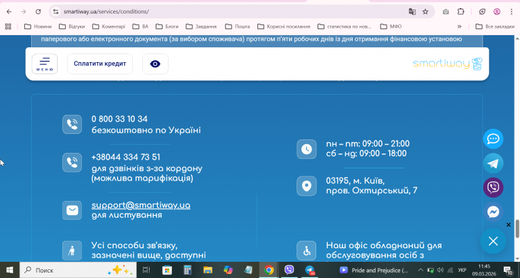Open site information icon in address bar
The width and height of the screenshot is (520, 278).
coord(56,11)
